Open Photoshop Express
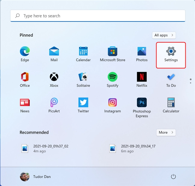The image size is (195, 186). [142, 108]
